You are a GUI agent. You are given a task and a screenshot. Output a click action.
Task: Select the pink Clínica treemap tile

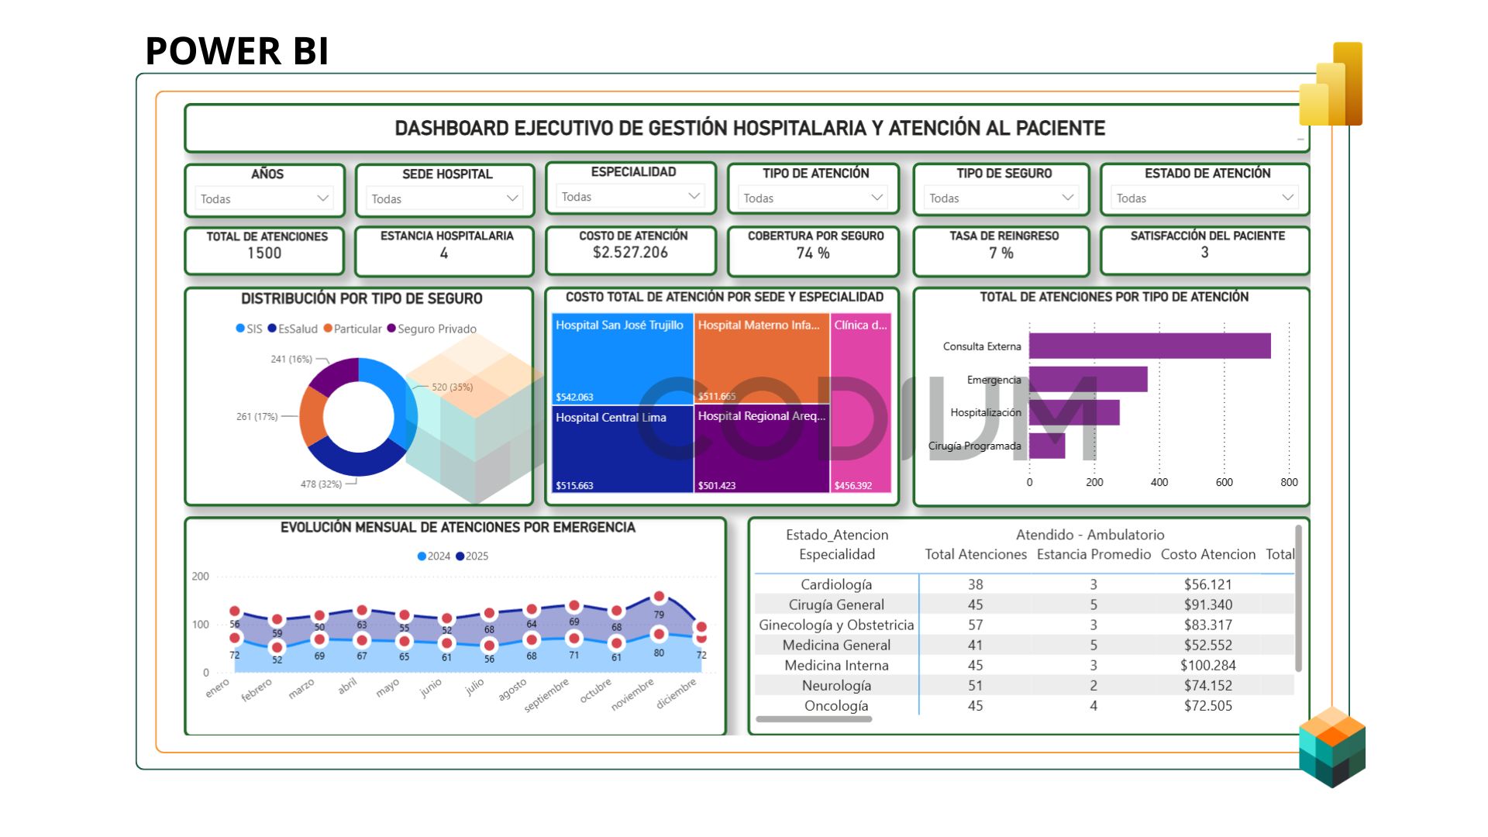click(x=861, y=403)
